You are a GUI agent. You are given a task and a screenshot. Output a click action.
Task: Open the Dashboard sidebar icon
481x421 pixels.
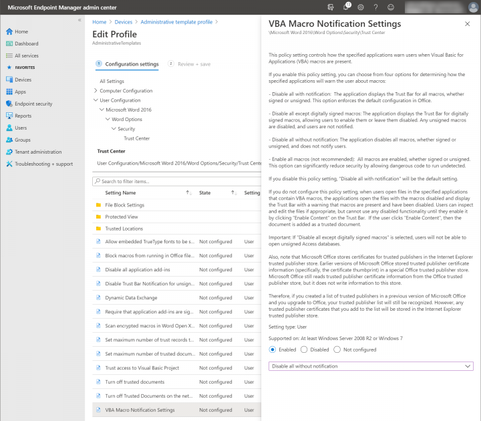tap(9, 43)
